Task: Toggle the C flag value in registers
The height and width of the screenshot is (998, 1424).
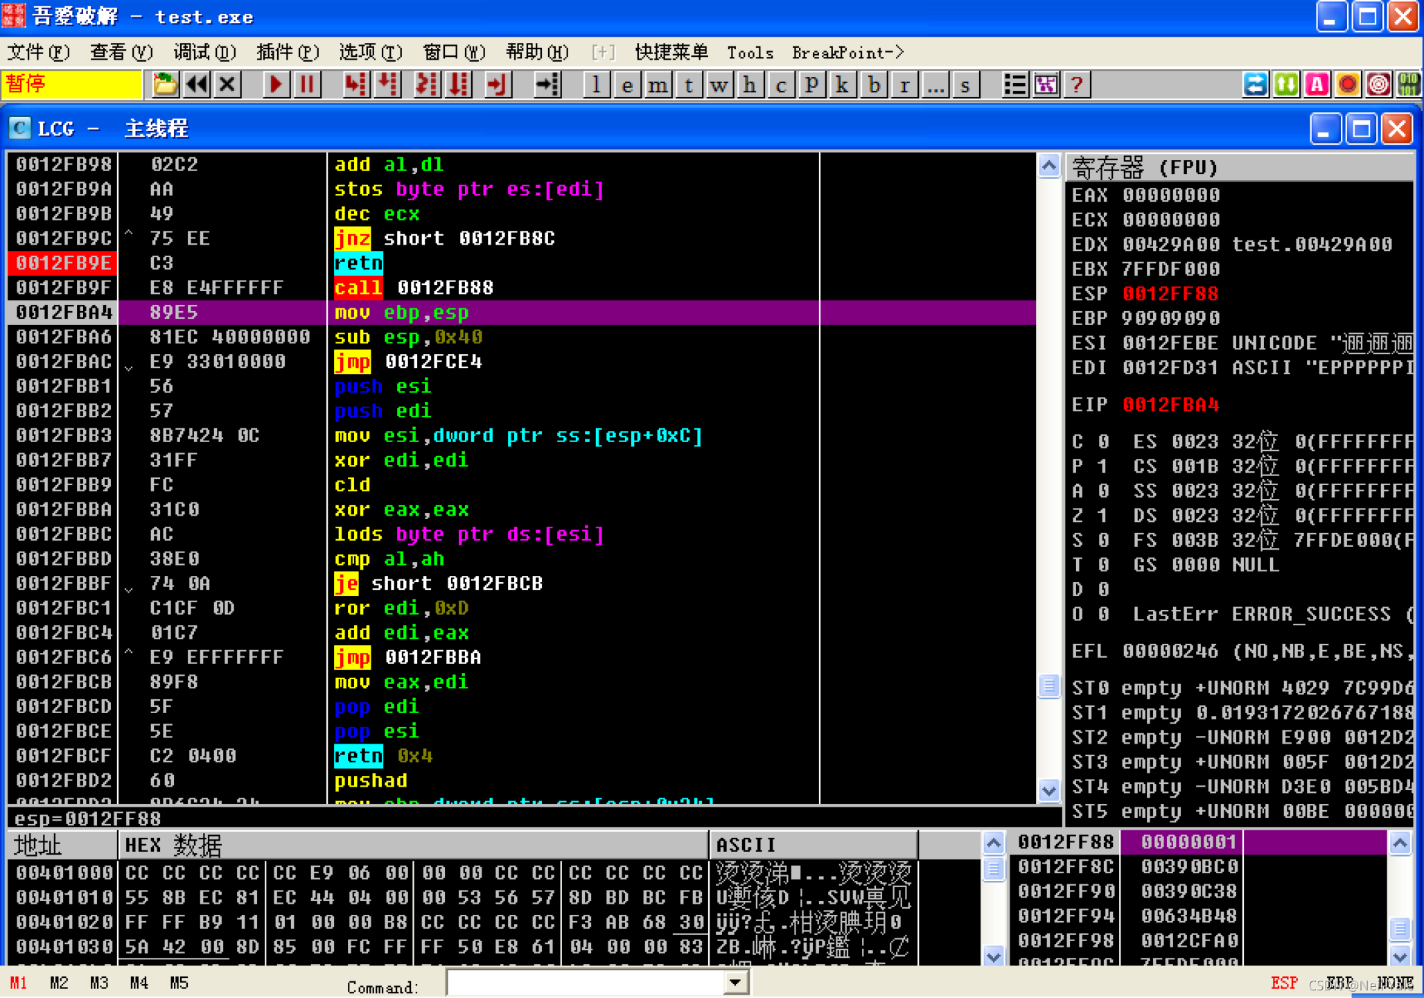Action: (x=1103, y=441)
